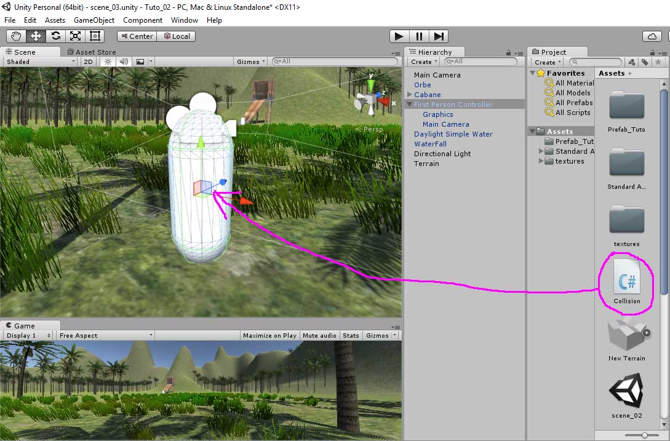Expand the Cabane object in Hierarchy
670x441 pixels.
tap(410, 95)
